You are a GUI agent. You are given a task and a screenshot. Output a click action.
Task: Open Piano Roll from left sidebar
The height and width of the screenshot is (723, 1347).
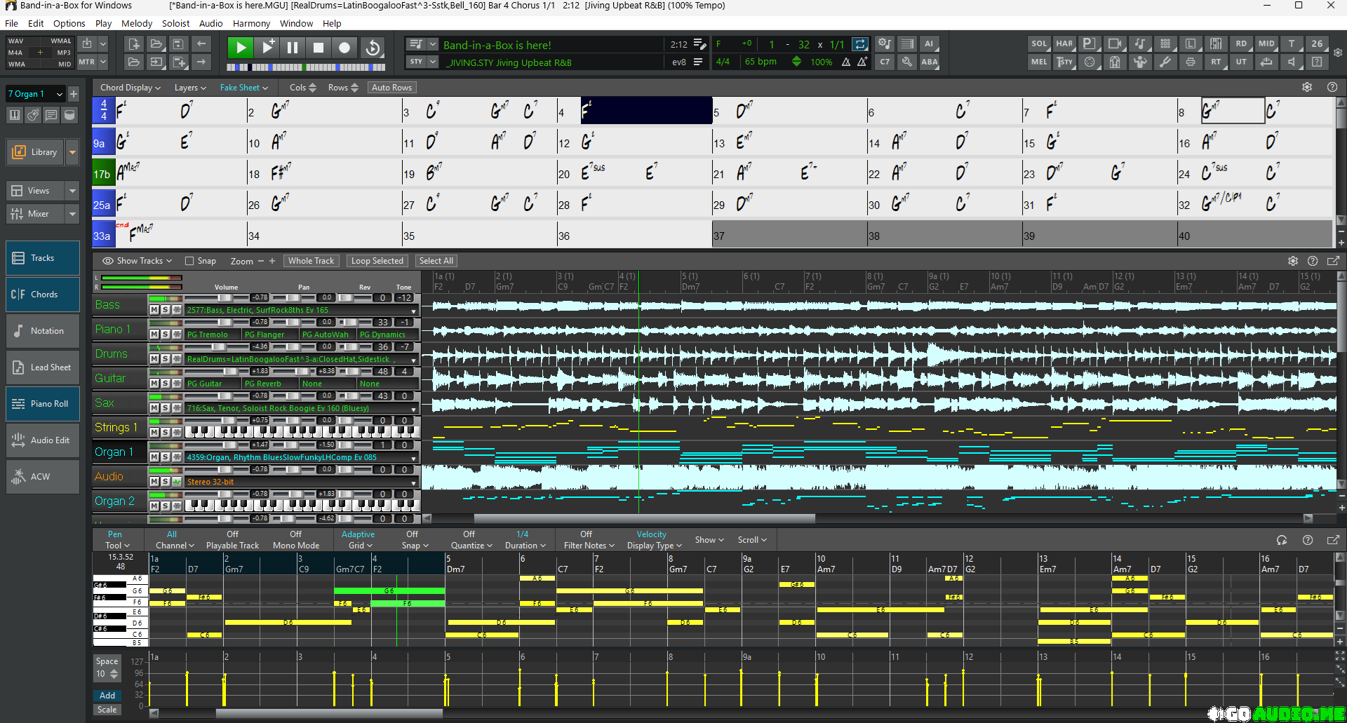pyautogui.click(x=43, y=404)
